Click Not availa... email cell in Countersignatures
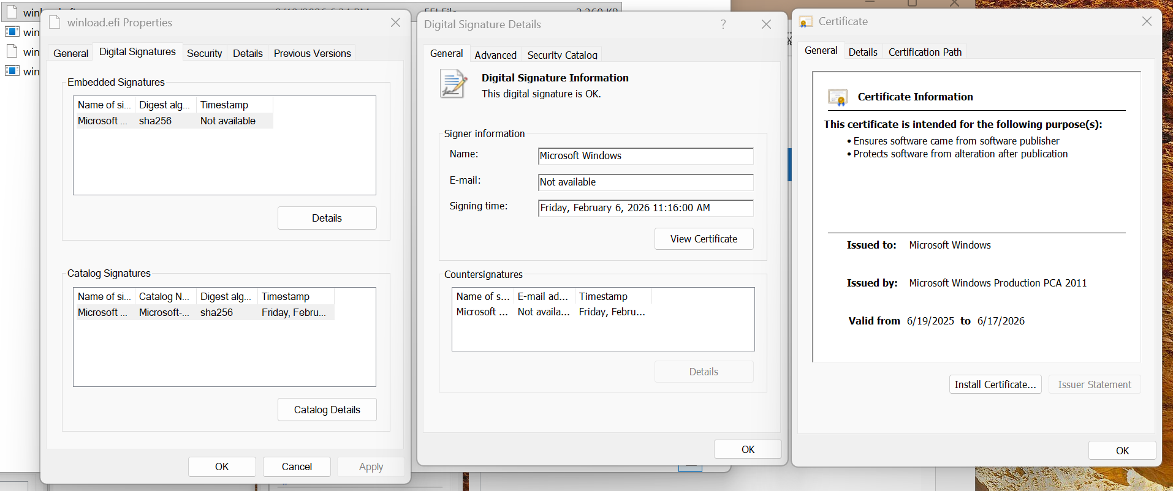Screen dimensions: 1173x491 pyautogui.click(x=544, y=312)
